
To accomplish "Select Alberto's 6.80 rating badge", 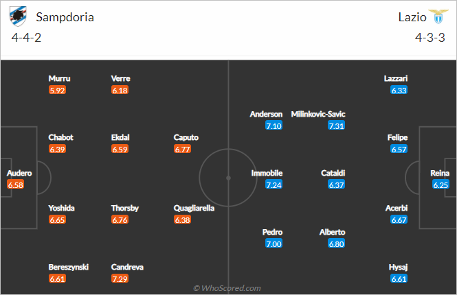I will point(337,244).
